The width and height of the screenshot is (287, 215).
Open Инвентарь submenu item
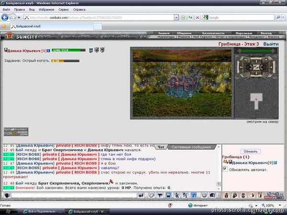click(x=166, y=37)
